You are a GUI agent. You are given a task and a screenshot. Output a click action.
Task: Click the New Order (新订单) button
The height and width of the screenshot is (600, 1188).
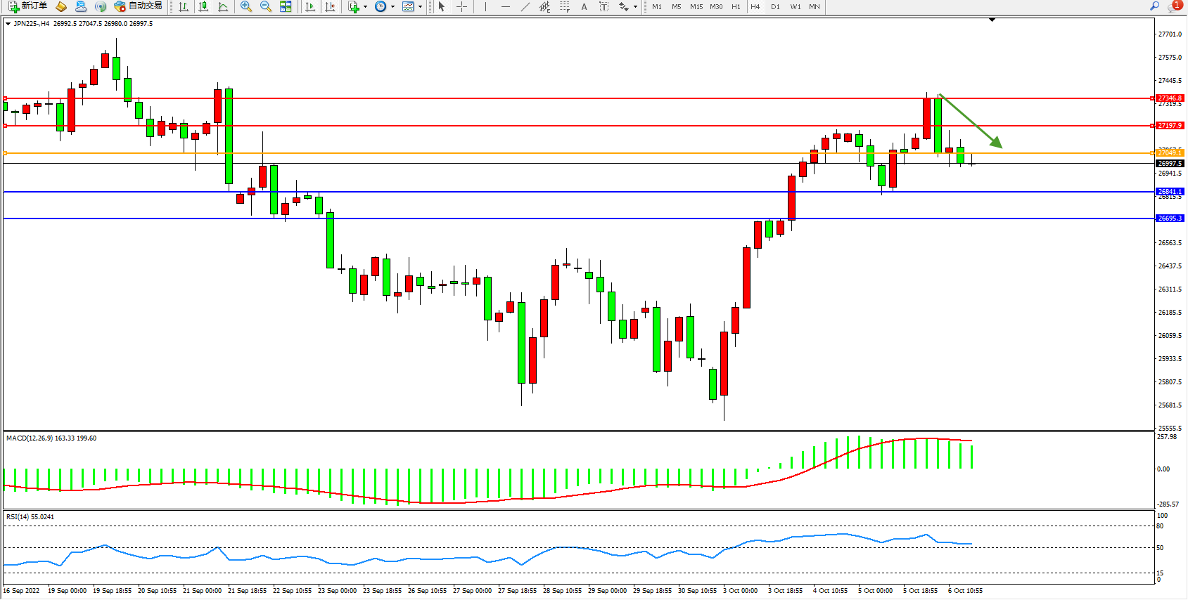coord(28,6)
